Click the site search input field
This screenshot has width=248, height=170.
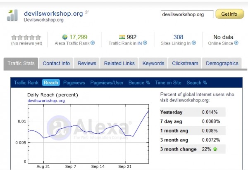tap(187, 14)
